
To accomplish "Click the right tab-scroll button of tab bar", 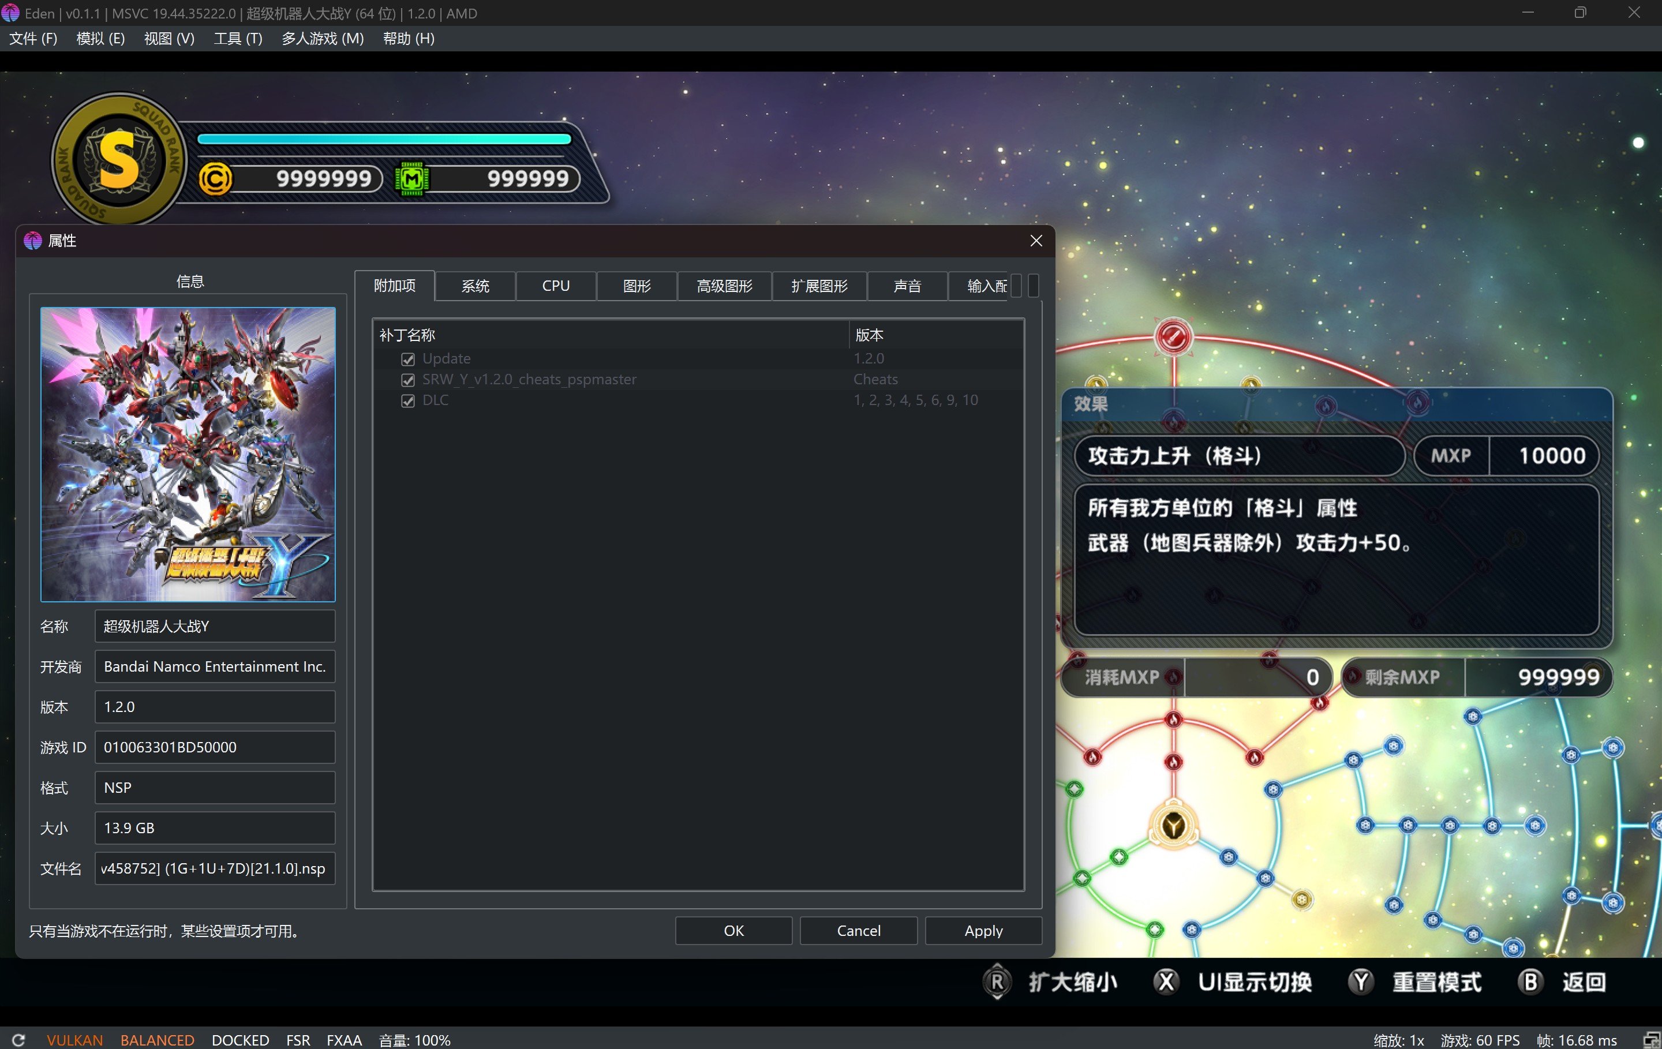I will [1033, 286].
